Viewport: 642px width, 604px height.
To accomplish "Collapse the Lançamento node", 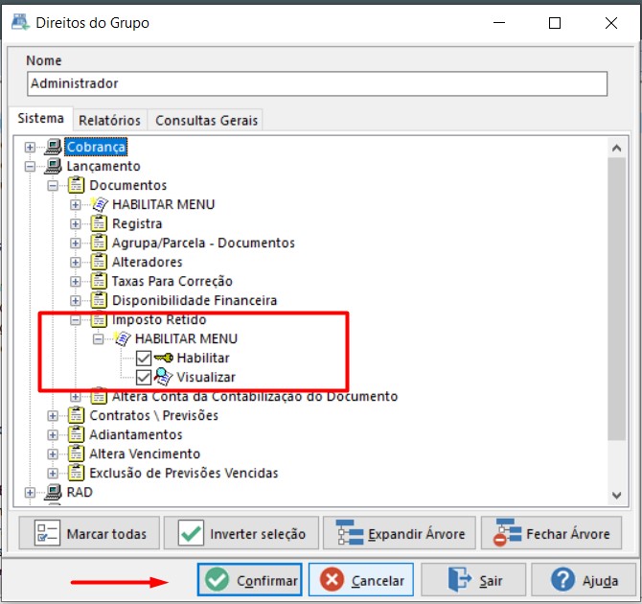I will click(30, 167).
